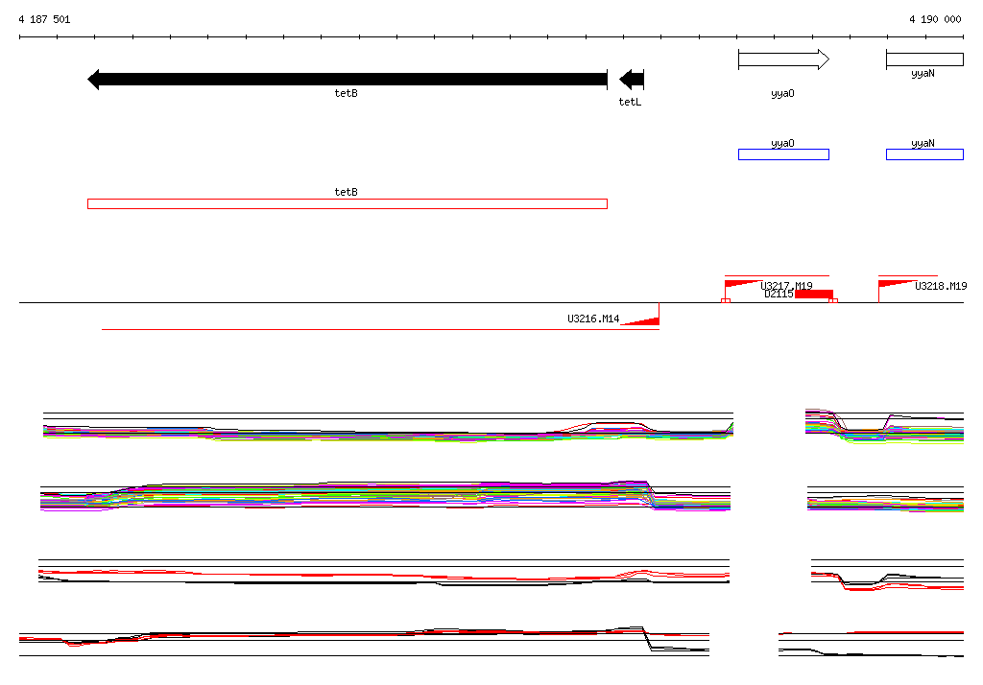Viewport: 983px width, 685px height.
Task: Click the U3218.M19 label
Action: pos(941,287)
